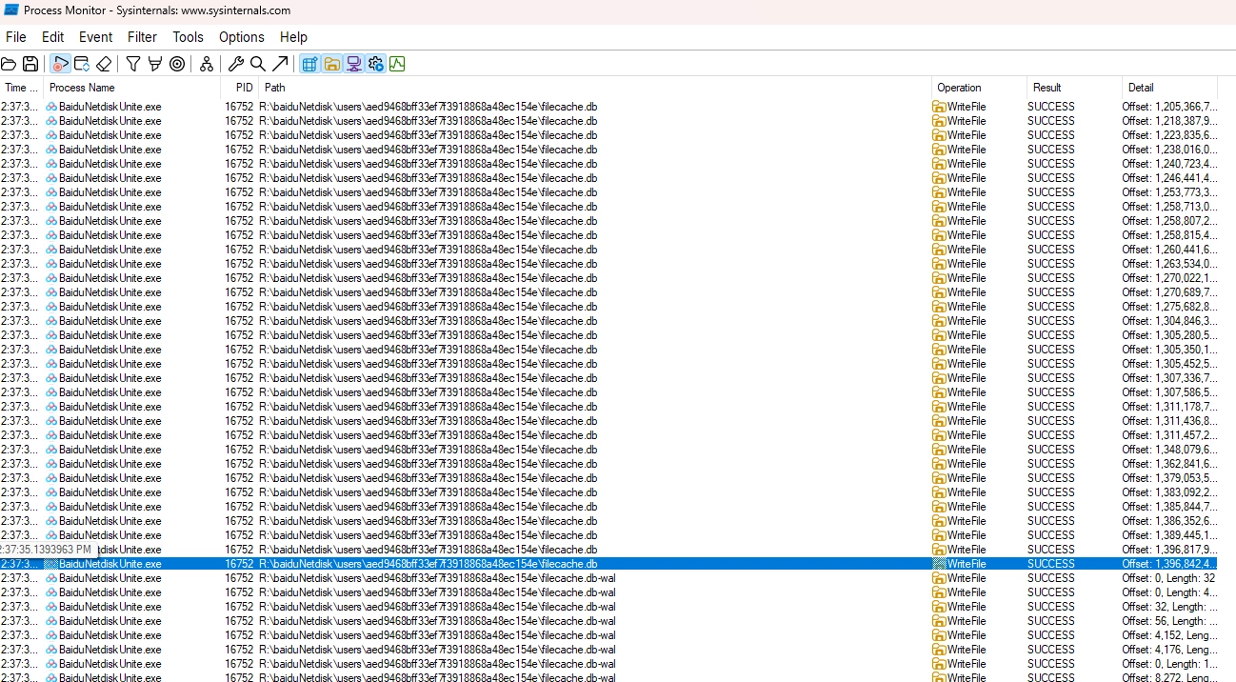The image size is (1236, 682).
Task: Toggle Show Process and Thread Activity
Action: click(x=375, y=64)
